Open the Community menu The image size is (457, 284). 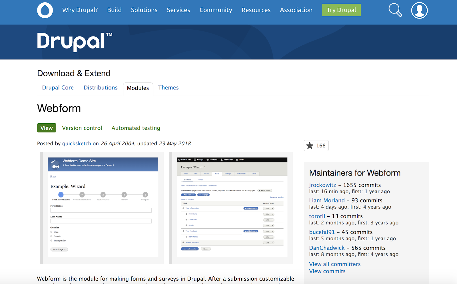point(216,10)
